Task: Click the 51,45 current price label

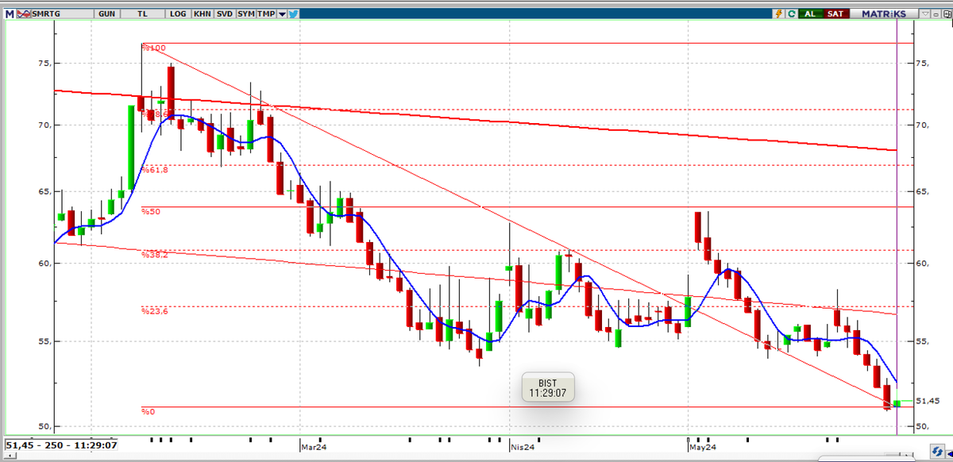Action: click(928, 402)
